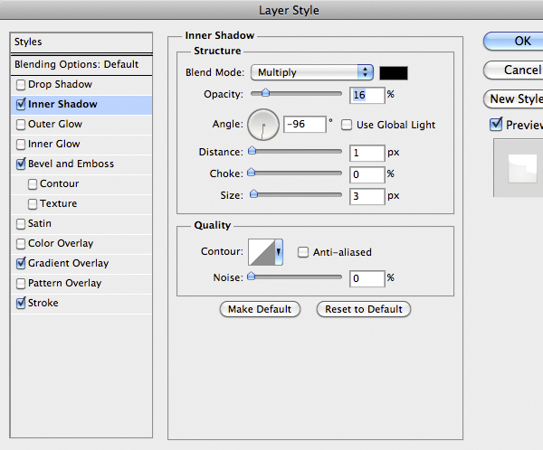Click Reset to Default button
Image resolution: width=543 pixels, height=450 pixels.
coord(364,309)
